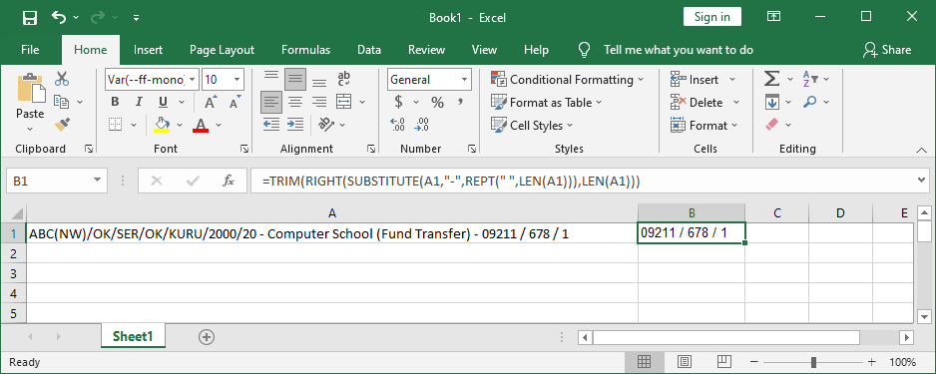Click the Cut scissors icon

62,79
